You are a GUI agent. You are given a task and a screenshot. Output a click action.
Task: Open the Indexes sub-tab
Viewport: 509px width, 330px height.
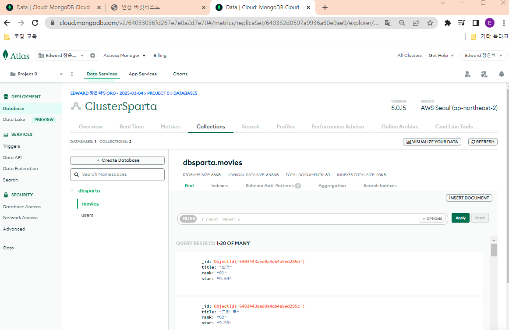tap(220, 185)
